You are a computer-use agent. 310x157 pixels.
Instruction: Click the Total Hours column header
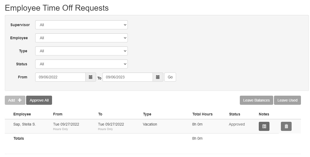[202, 114]
